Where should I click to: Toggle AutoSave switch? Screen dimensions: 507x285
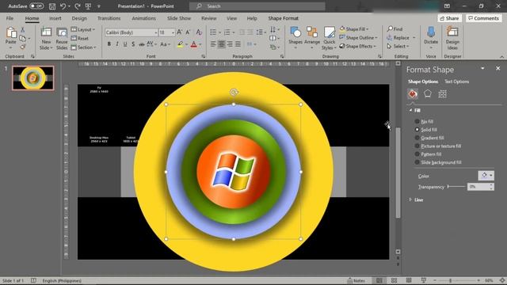click(36, 6)
